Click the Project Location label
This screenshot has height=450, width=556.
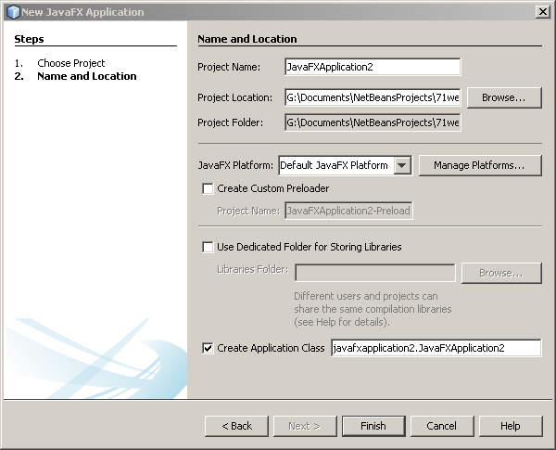coord(234,97)
